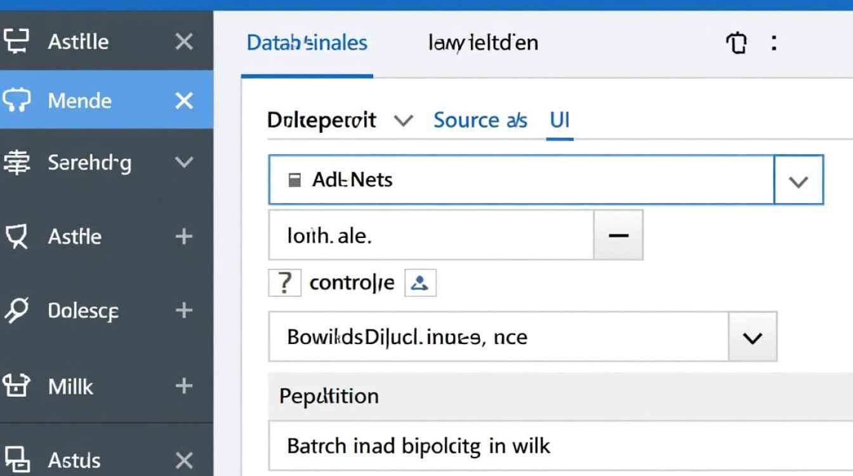
Task: Close the Astus sidebar item
Action: point(184,459)
